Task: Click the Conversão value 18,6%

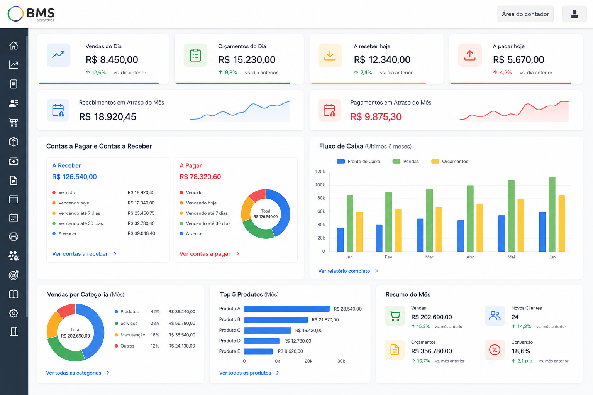Action: (521, 351)
